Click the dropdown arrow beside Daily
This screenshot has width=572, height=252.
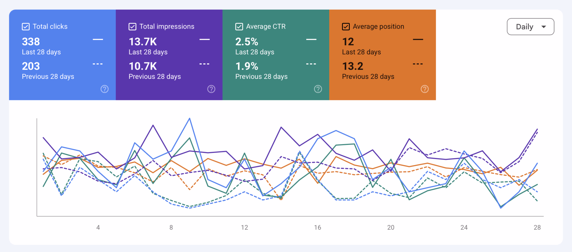coord(544,27)
